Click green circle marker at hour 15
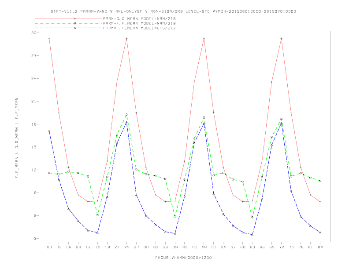This screenshot has height=269, width=349. (x=97, y=215)
